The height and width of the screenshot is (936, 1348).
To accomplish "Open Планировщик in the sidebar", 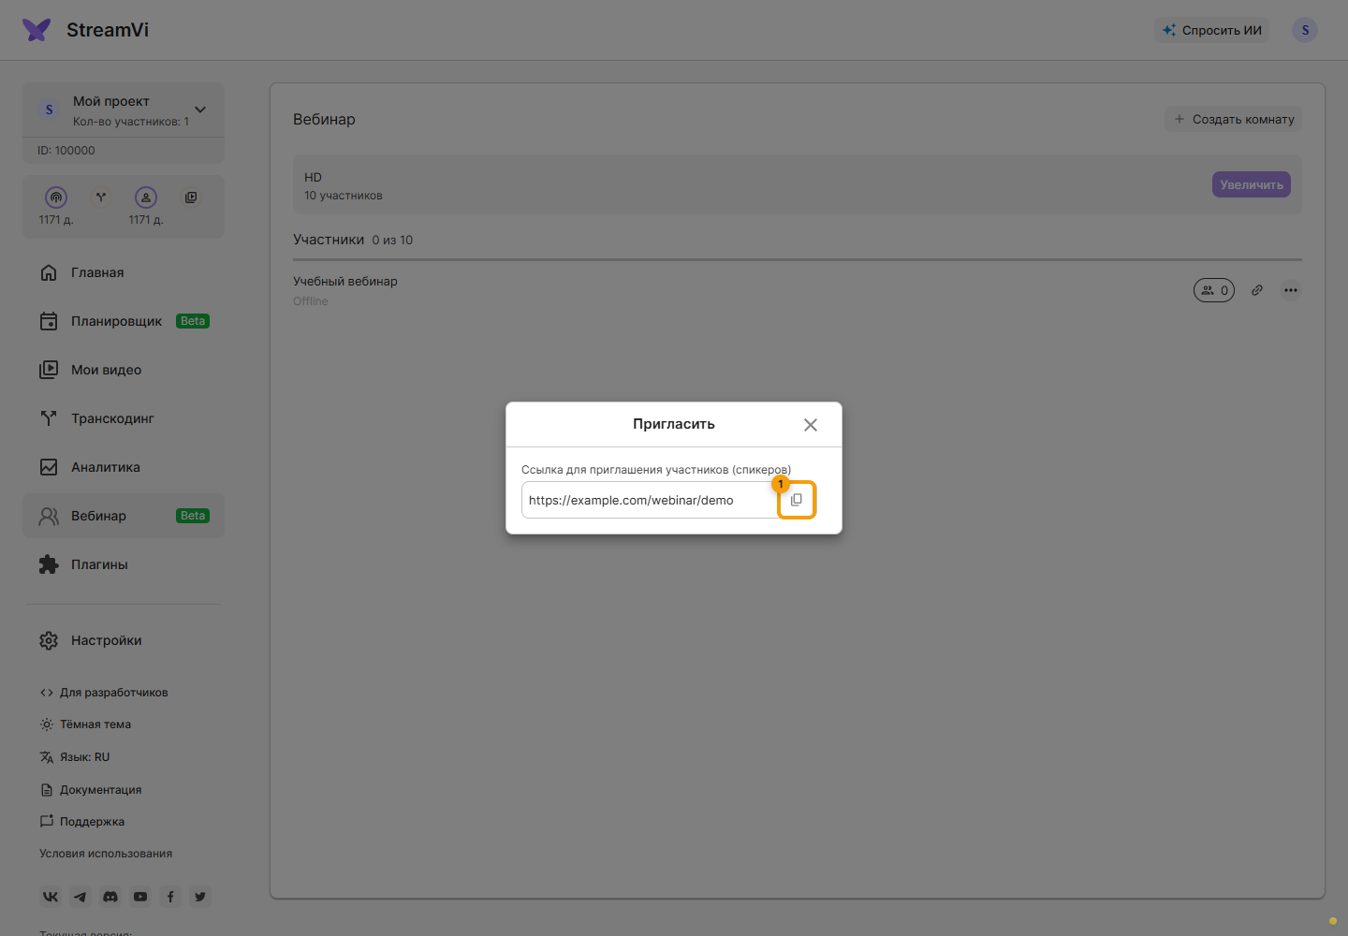I will (x=124, y=321).
